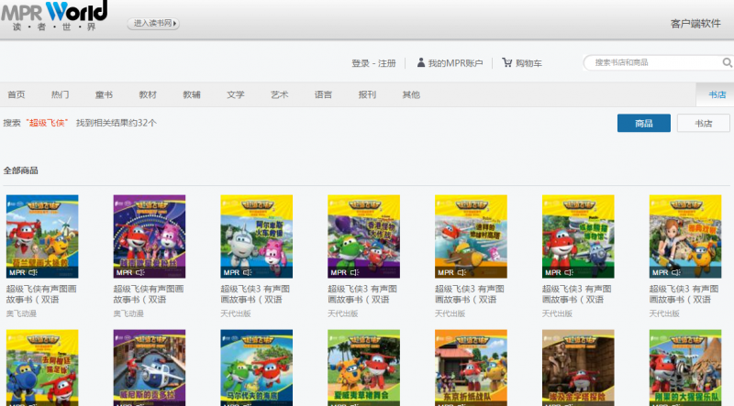Click book title text under windmill cover
734x406 pixels.
(x=41, y=294)
